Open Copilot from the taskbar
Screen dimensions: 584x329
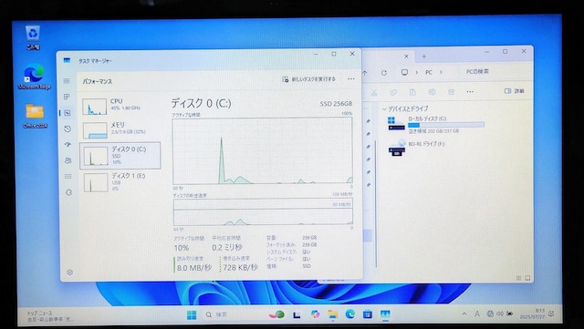coord(316,314)
